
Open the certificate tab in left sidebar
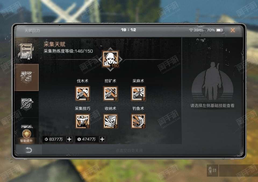point(27,51)
